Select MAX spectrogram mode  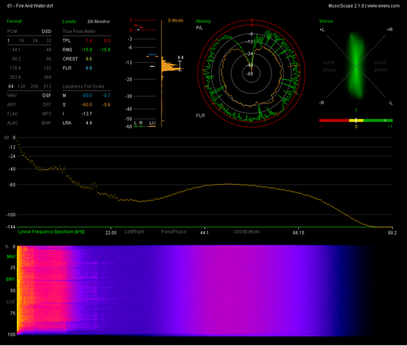[11, 256]
